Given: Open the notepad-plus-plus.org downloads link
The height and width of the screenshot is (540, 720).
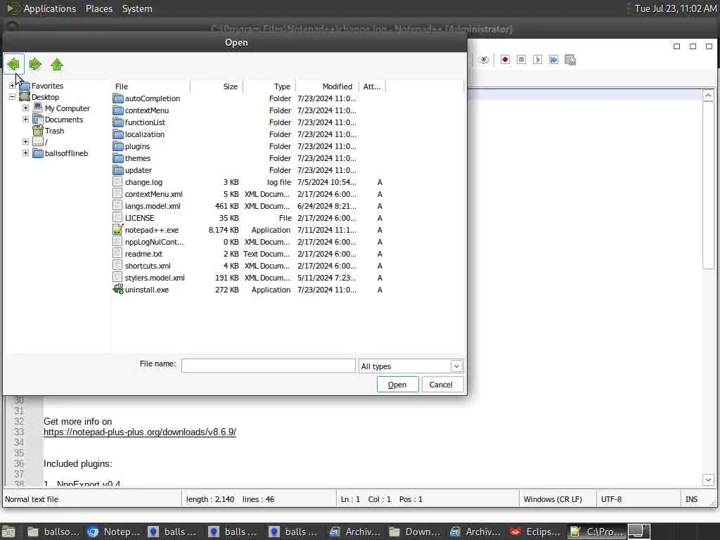Looking at the screenshot, I should pyautogui.click(x=140, y=432).
